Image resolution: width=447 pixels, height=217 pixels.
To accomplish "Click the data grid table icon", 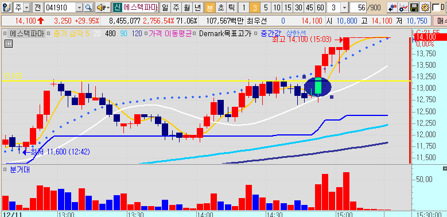I will pos(9,44).
